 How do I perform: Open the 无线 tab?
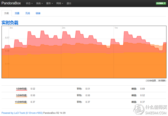pyautogui.click(x=27, y=13)
